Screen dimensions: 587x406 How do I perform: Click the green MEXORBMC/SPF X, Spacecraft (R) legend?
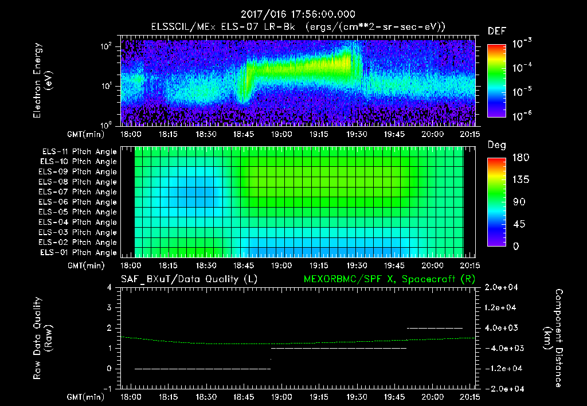(x=390, y=279)
